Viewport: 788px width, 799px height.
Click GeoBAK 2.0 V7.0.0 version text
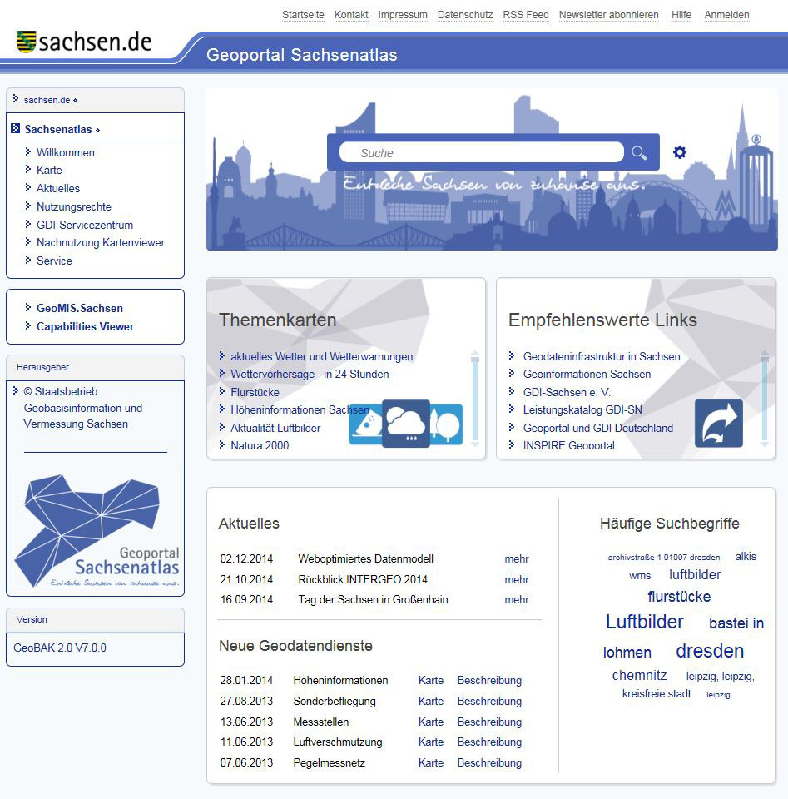click(60, 648)
